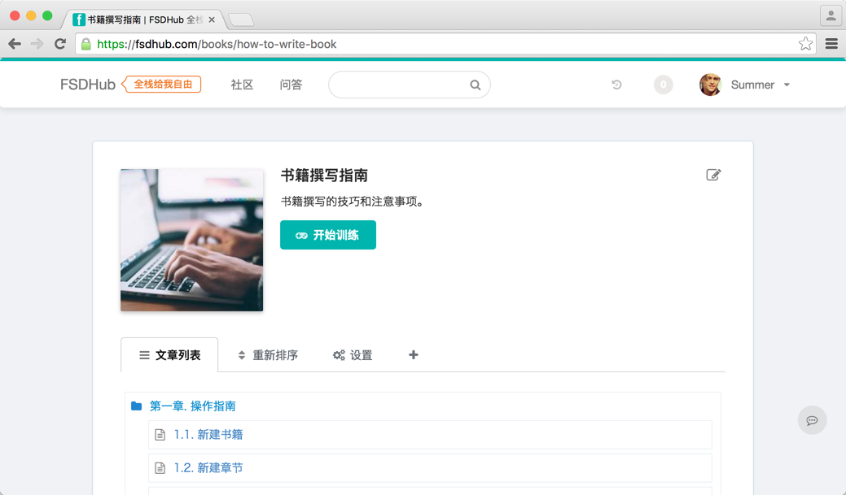
Task: Open the 问答 nav item
Action: pyautogui.click(x=291, y=85)
